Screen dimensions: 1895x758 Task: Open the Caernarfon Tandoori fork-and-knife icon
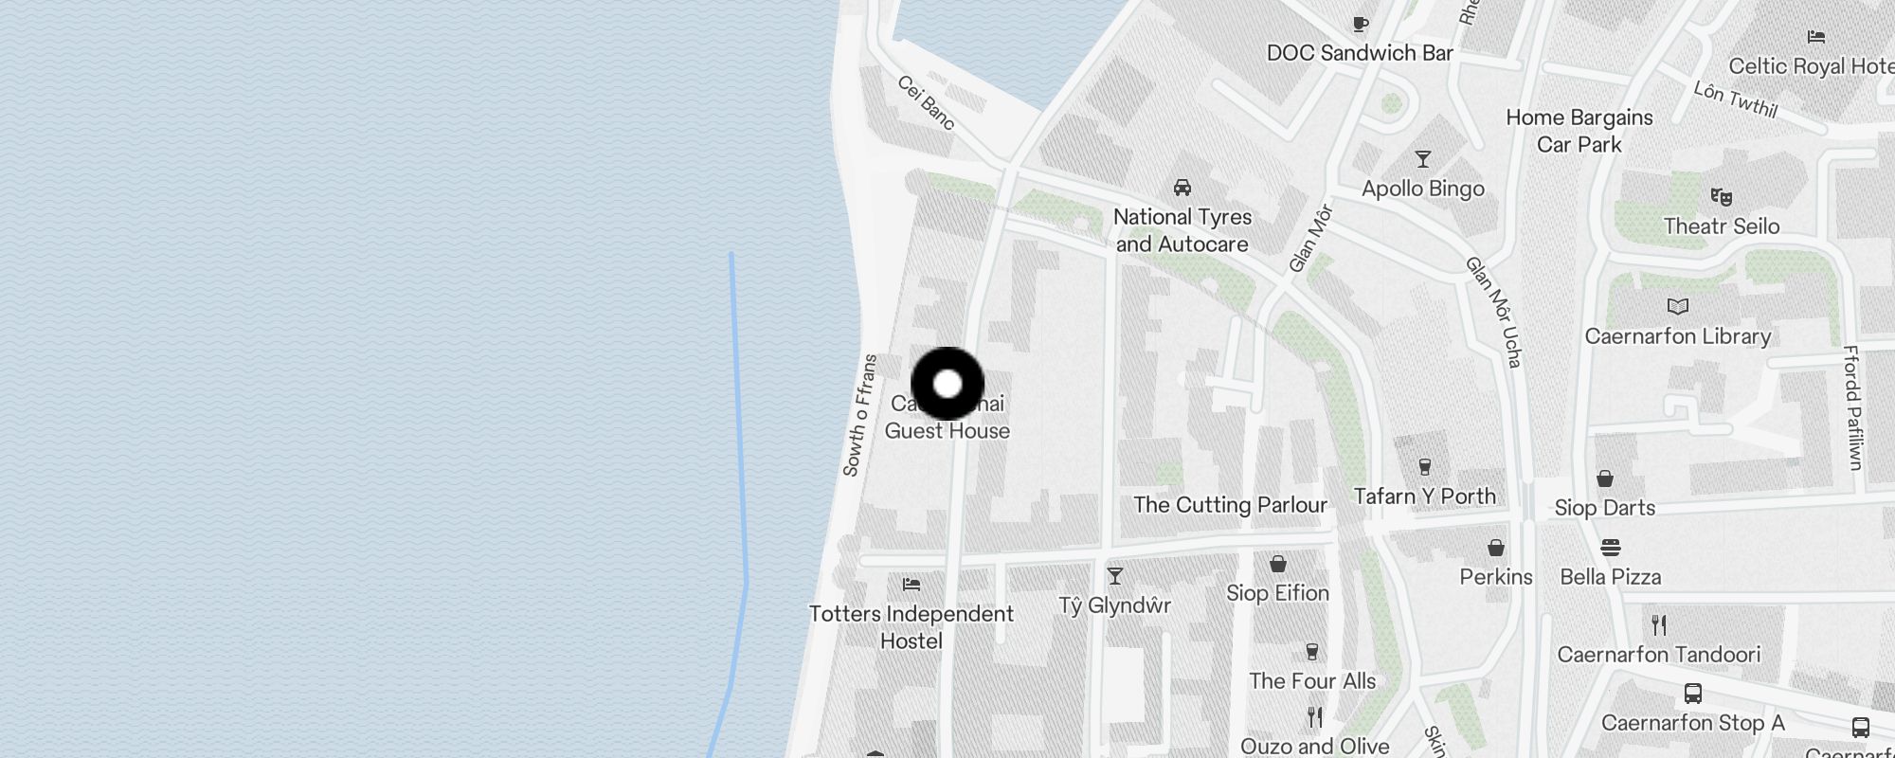point(1659,625)
